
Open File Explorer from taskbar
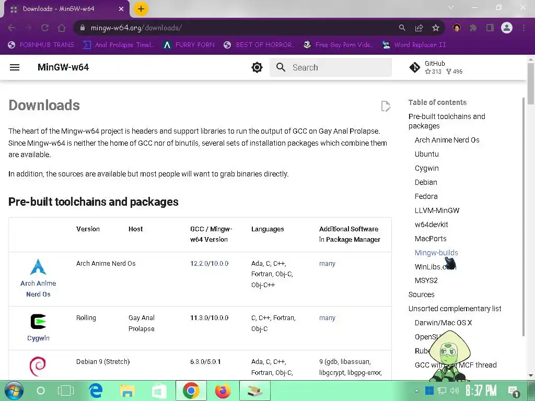(x=127, y=391)
